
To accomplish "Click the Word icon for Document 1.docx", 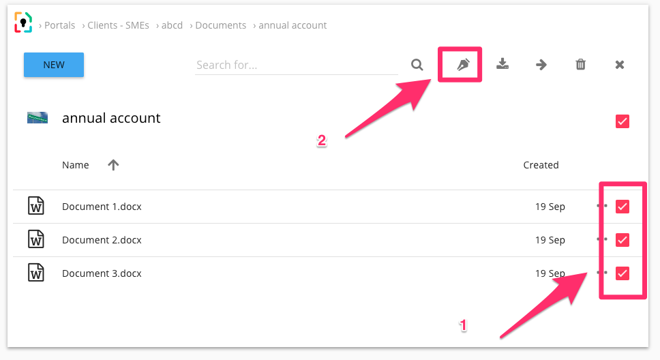I will pos(36,206).
